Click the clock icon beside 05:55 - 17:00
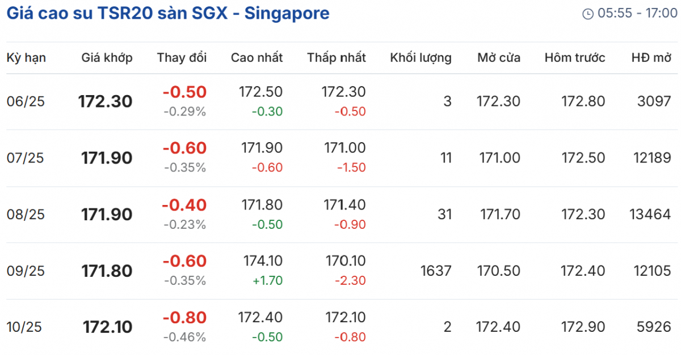 (588, 14)
